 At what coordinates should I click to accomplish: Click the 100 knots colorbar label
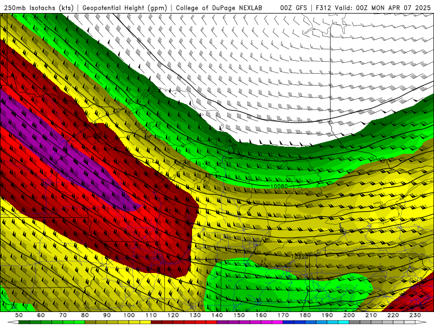point(129,315)
